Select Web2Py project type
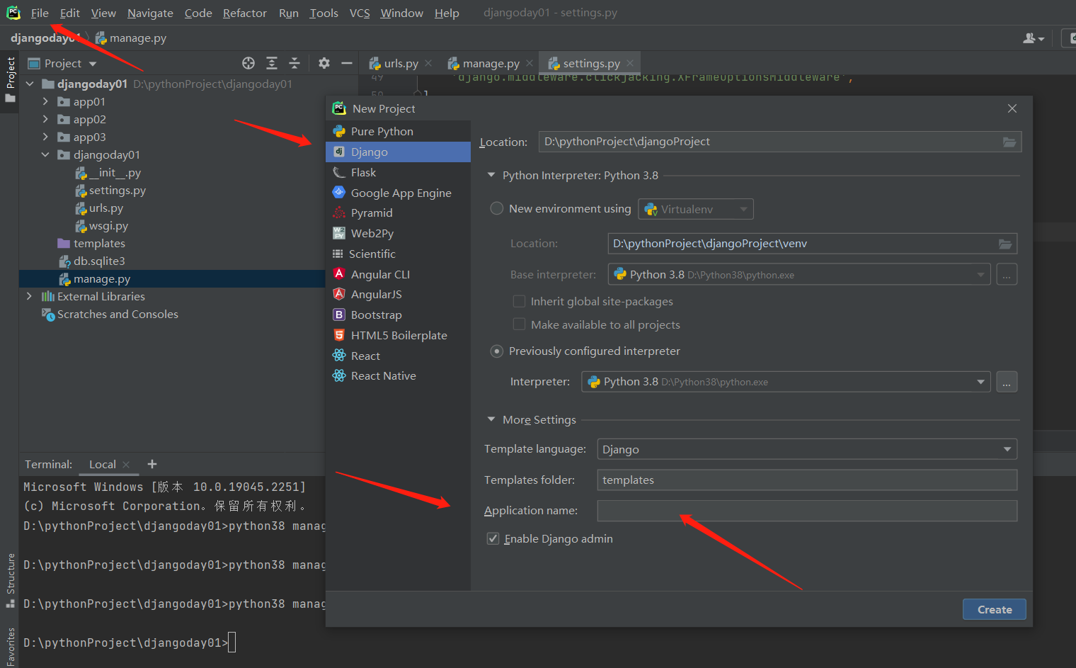 pos(398,234)
